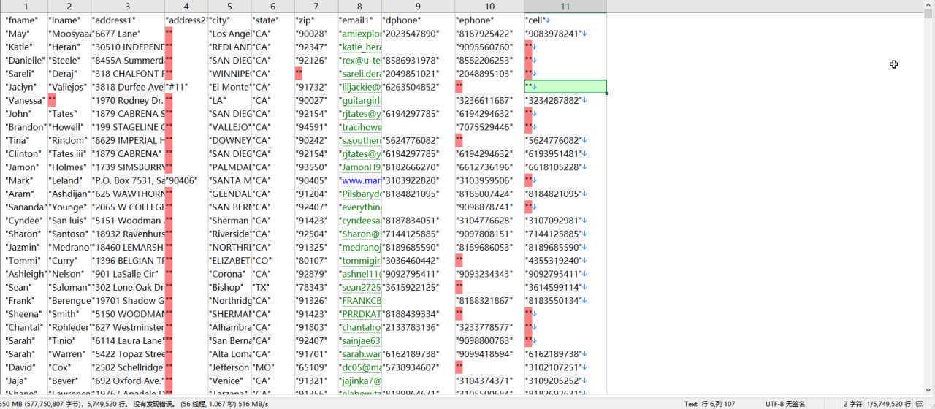The image size is (935, 409).
Task: Click the cell number "4355319240"
Action: (565, 260)
